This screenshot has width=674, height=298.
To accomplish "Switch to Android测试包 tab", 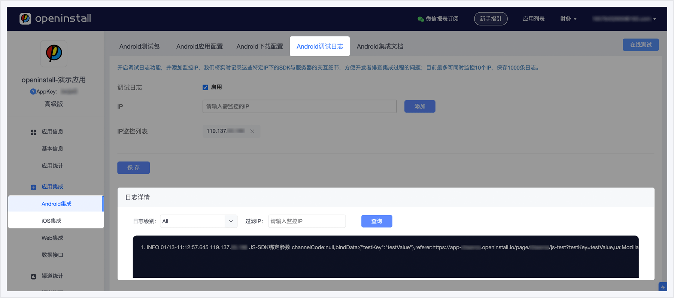I will [139, 46].
